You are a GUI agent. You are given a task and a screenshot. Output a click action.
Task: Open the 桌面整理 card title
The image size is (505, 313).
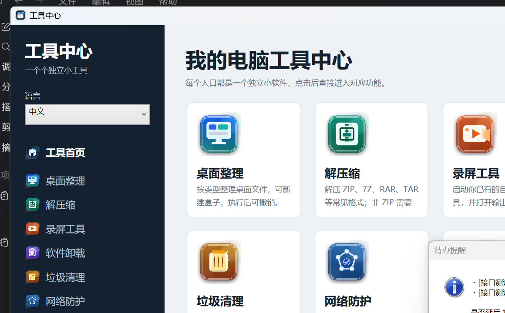click(x=220, y=173)
